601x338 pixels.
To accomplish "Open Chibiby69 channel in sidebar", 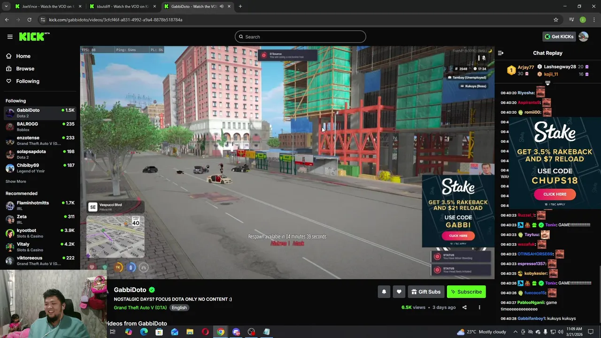I will click(40, 168).
